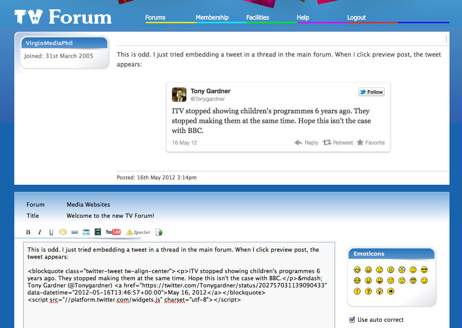Add a Spoiler tag from the toolbar
This screenshot has height=328, width=462.
[x=138, y=232]
